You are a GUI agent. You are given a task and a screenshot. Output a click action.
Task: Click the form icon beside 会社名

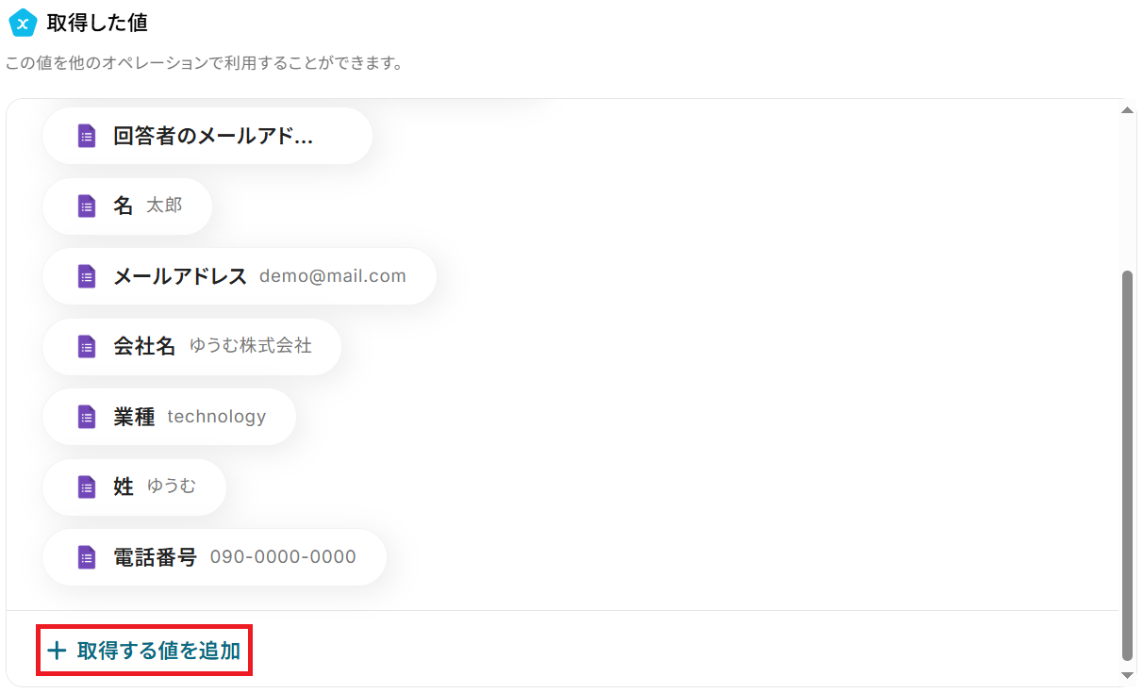(x=87, y=346)
